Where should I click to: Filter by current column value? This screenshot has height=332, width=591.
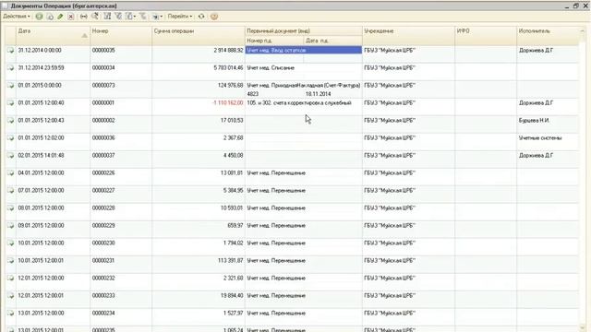(118, 17)
